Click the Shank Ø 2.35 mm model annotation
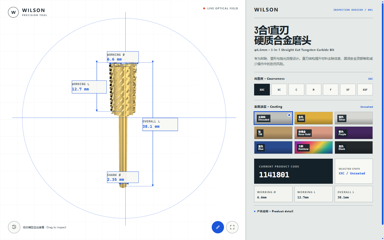This screenshot has height=240, width=384. (123, 177)
